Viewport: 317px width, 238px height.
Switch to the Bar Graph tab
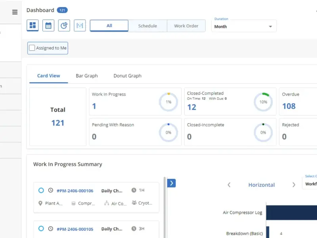point(87,76)
